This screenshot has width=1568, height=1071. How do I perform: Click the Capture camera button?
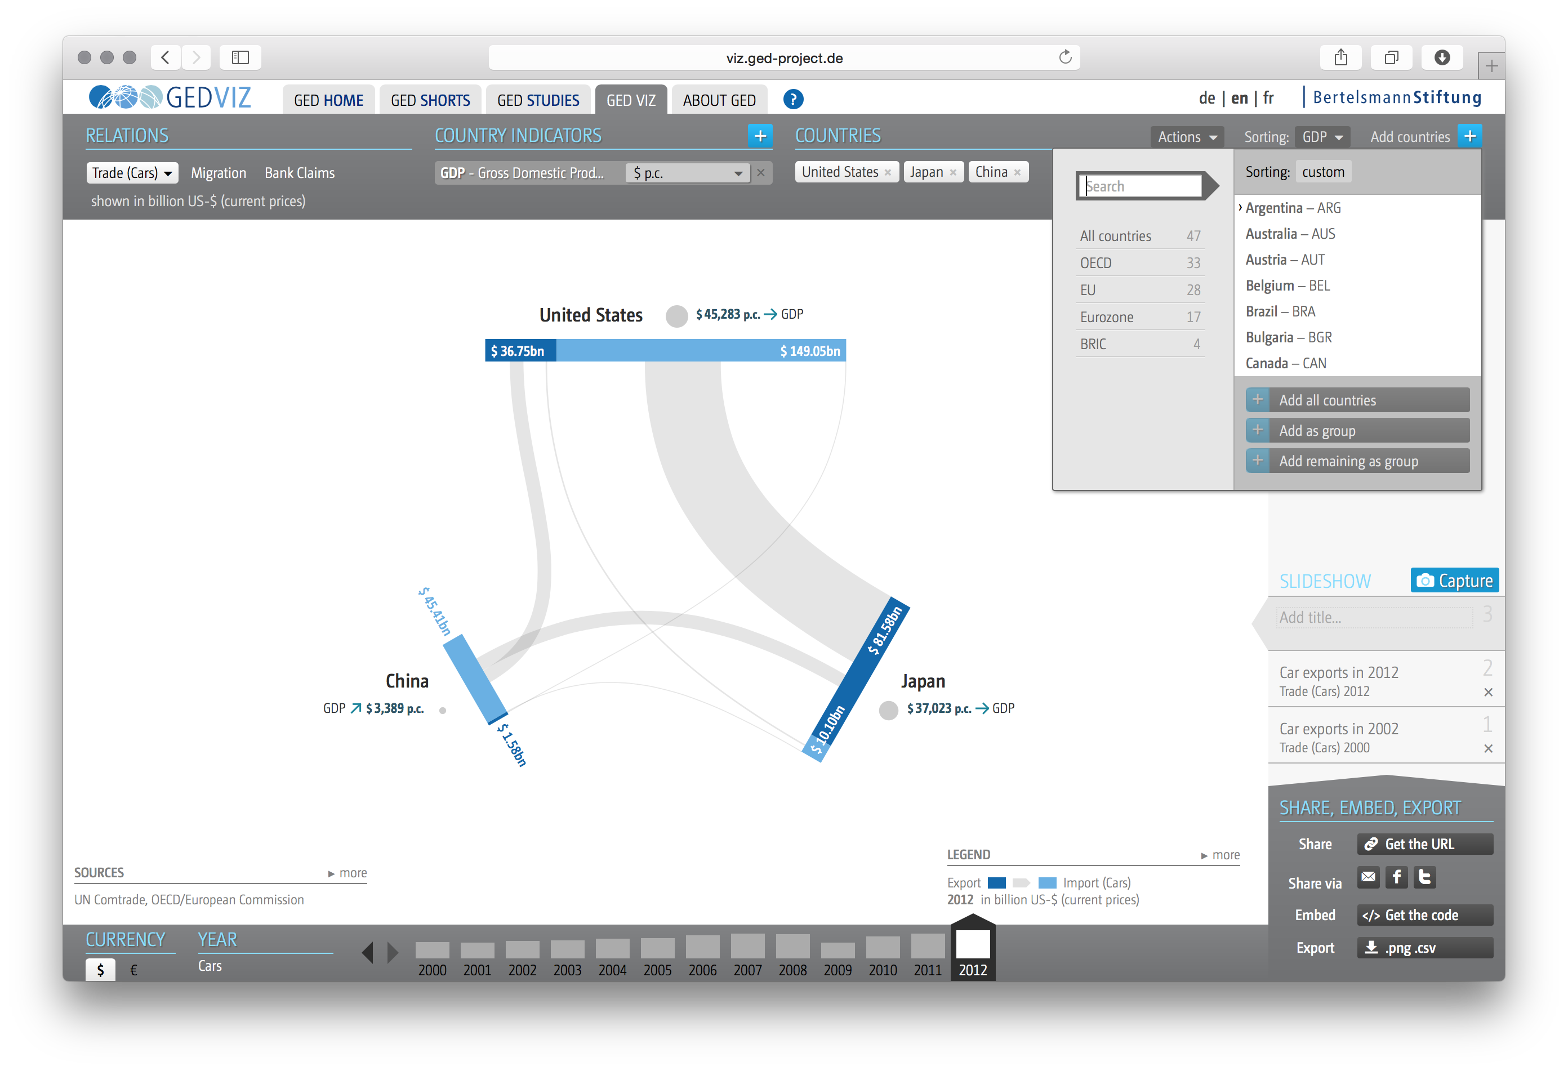pos(1455,581)
